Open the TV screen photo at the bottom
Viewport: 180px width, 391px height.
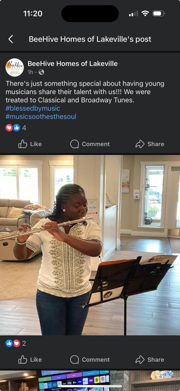tap(90, 381)
